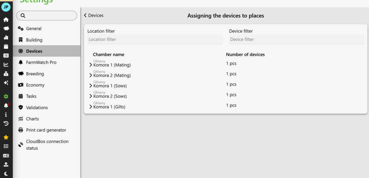Click the magnifier icon in search box
The image size is (369, 178).
pyautogui.click(x=23, y=15)
